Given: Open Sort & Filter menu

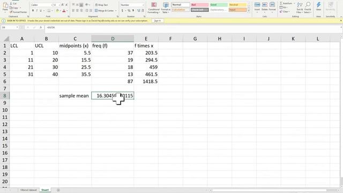Looking at the screenshot, I should pos(300,8).
